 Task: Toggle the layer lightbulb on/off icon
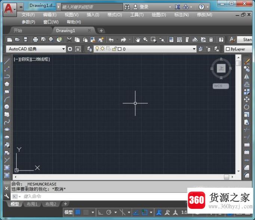click(97, 49)
